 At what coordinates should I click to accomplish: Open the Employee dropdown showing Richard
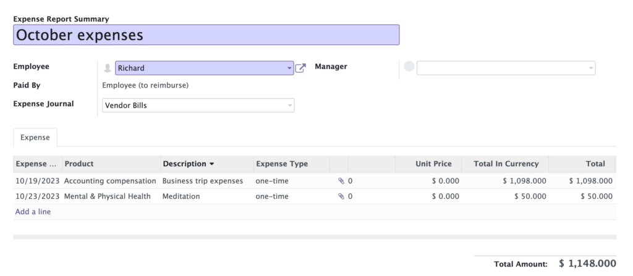tap(204, 68)
